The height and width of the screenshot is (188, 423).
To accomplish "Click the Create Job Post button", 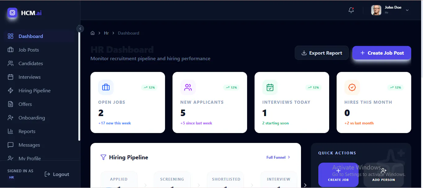I will click(x=382, y=53).
